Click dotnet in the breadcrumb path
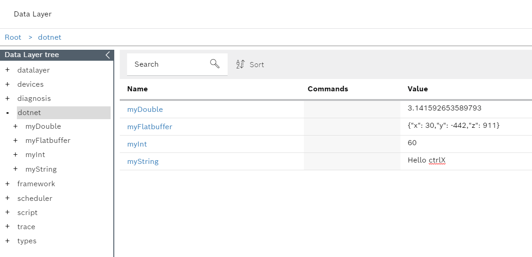The width and height of the screenshot is (532, 257). [49, 37]
